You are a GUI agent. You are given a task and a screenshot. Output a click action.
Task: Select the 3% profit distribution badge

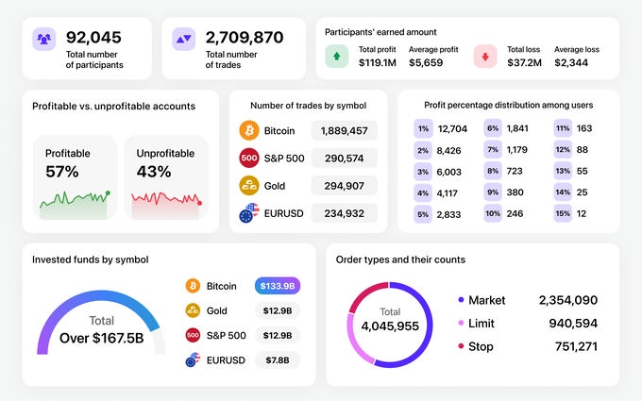pyautogui.click(x=423, y=172)
